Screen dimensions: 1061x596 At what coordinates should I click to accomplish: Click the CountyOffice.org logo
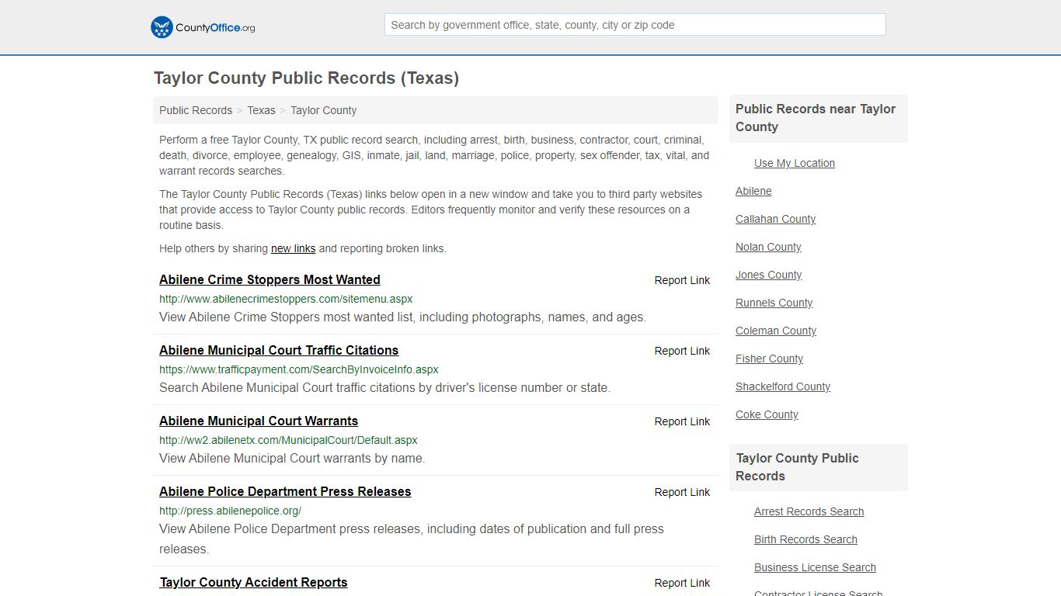tap(203, 27)
